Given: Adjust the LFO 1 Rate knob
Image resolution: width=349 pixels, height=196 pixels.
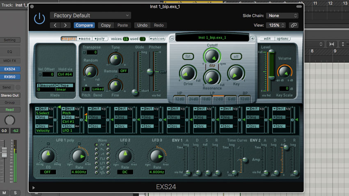Looking at the screenshot, I should coord(79,156).
